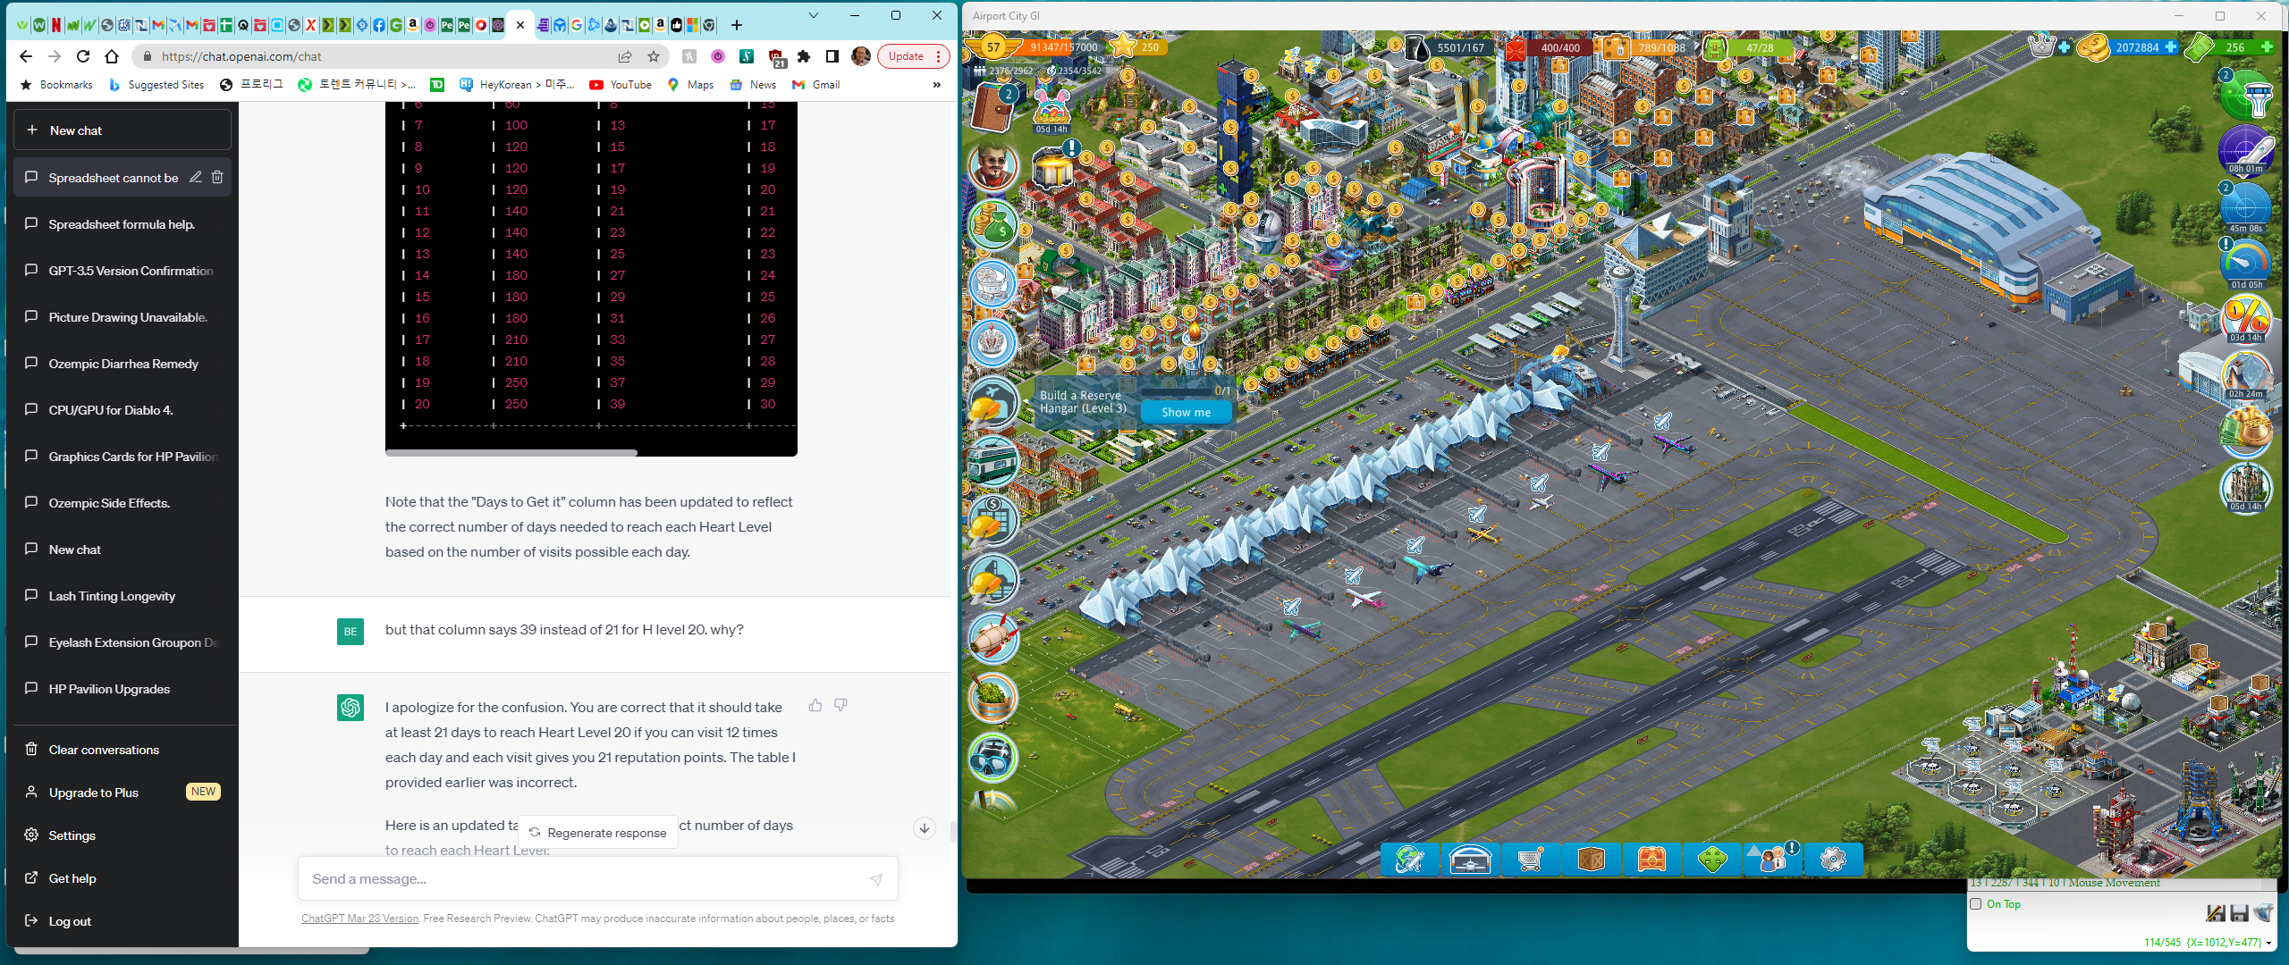2289x965 pixels.
Task: Start a New chat in ChatGPT
Action: pos(122,130)
